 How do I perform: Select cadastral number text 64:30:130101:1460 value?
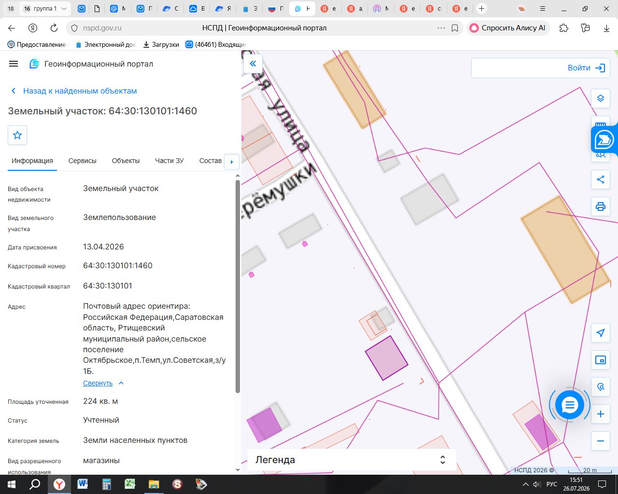(x=118, y=265)
